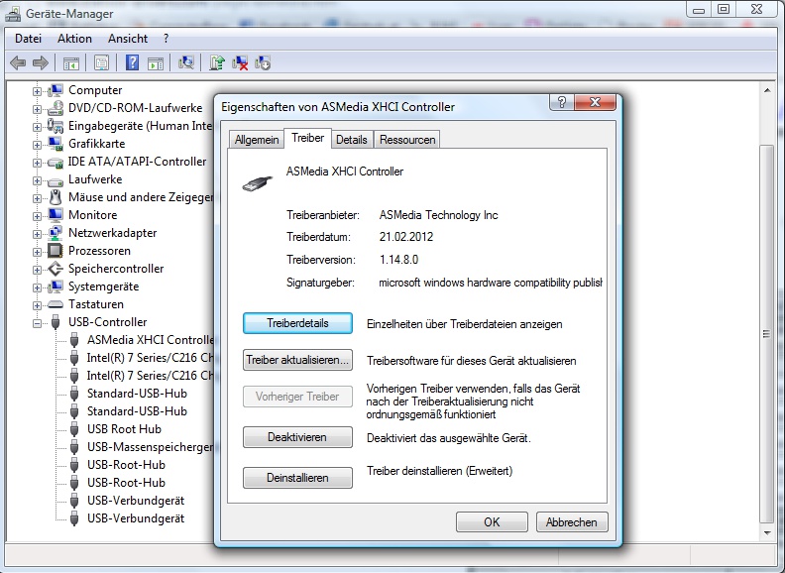785x573 pixels.
Task: Expand the Netzwerkadapter node
Action: (37, 234)
